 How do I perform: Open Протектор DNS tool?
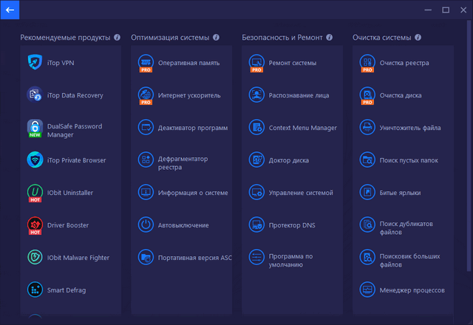(x=290, y=225)
